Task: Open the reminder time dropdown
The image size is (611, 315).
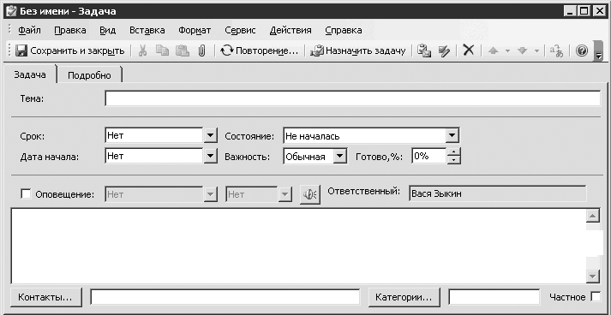Action: click(285, 194)
